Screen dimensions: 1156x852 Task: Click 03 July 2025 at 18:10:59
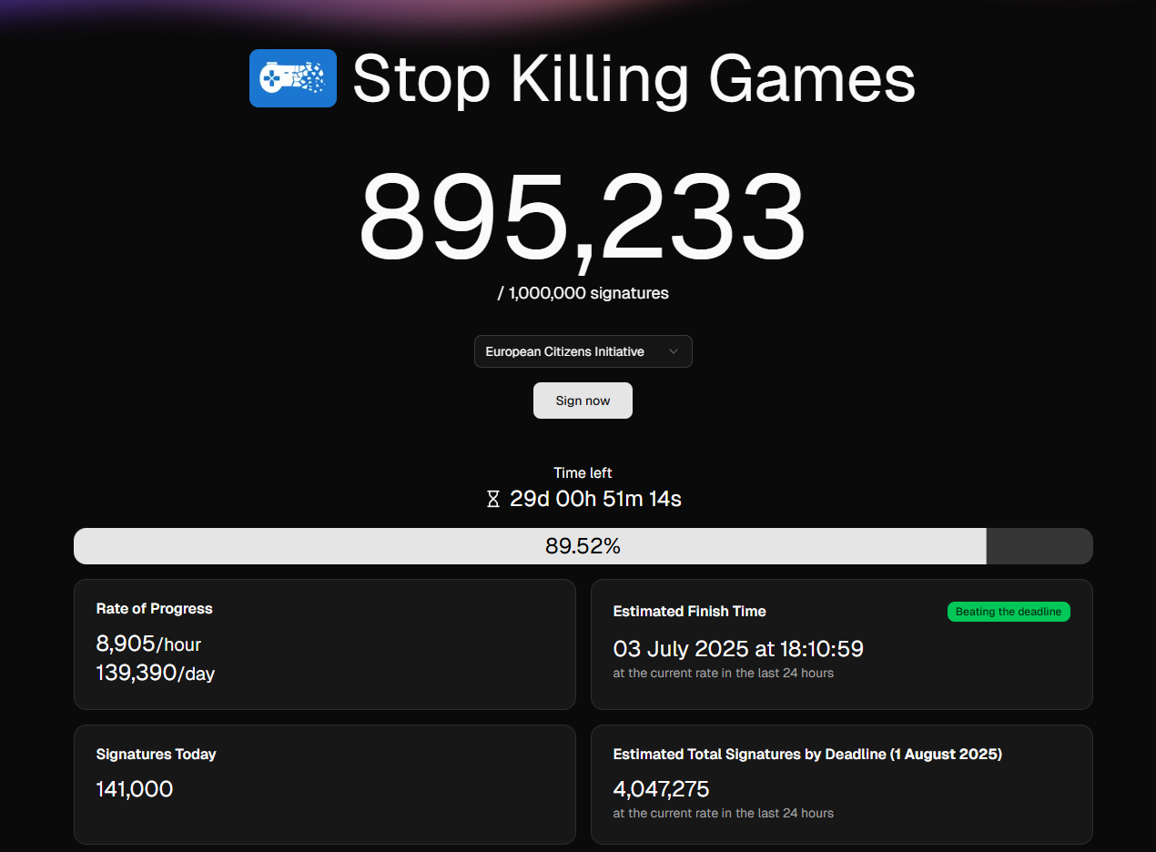[738, 649]
